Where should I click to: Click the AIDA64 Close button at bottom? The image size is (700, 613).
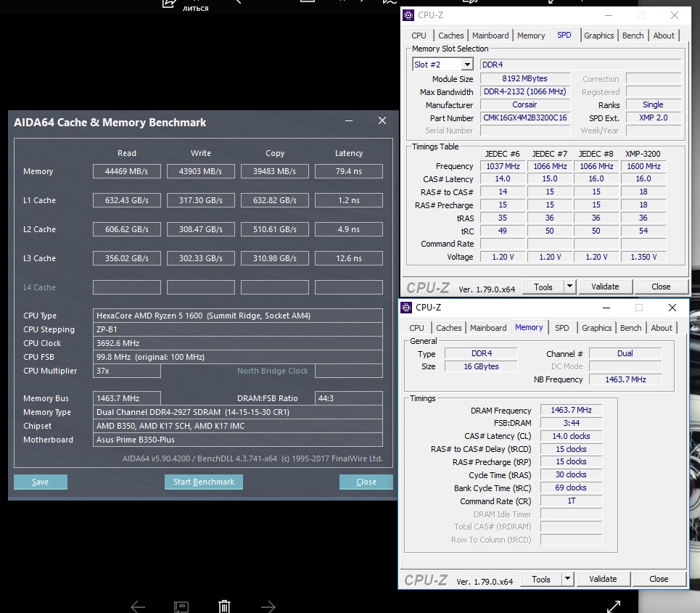click(366, 482)
